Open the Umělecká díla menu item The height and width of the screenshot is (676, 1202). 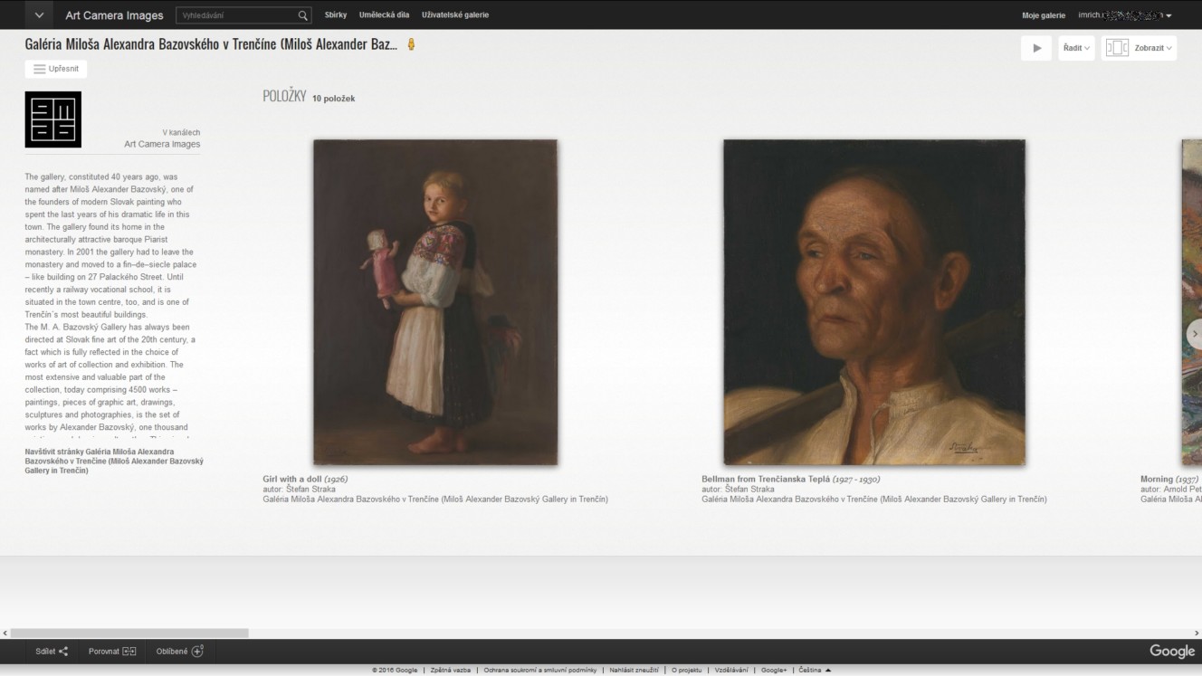384,15
